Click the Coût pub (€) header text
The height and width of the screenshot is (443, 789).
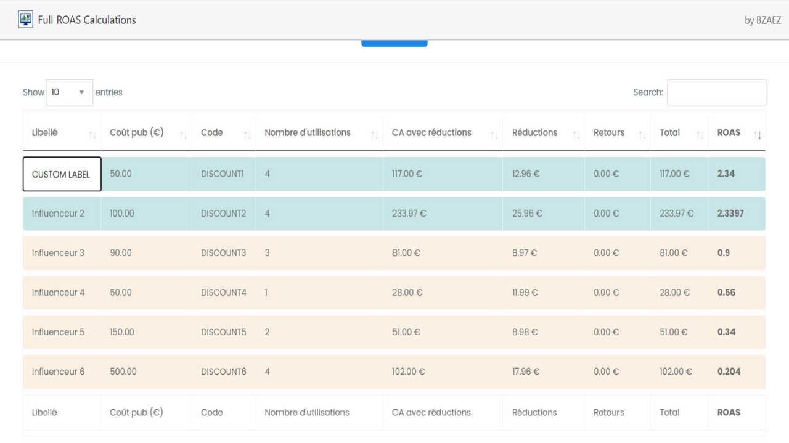coord(136,132)
